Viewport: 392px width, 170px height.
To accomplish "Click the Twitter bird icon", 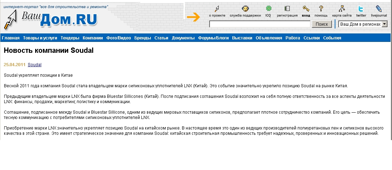I will point(361,9).
